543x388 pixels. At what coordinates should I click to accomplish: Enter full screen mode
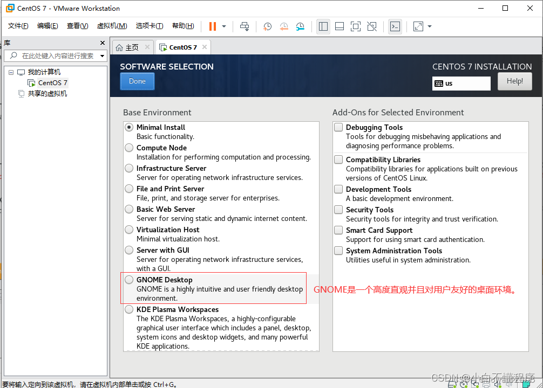point(356,26)
